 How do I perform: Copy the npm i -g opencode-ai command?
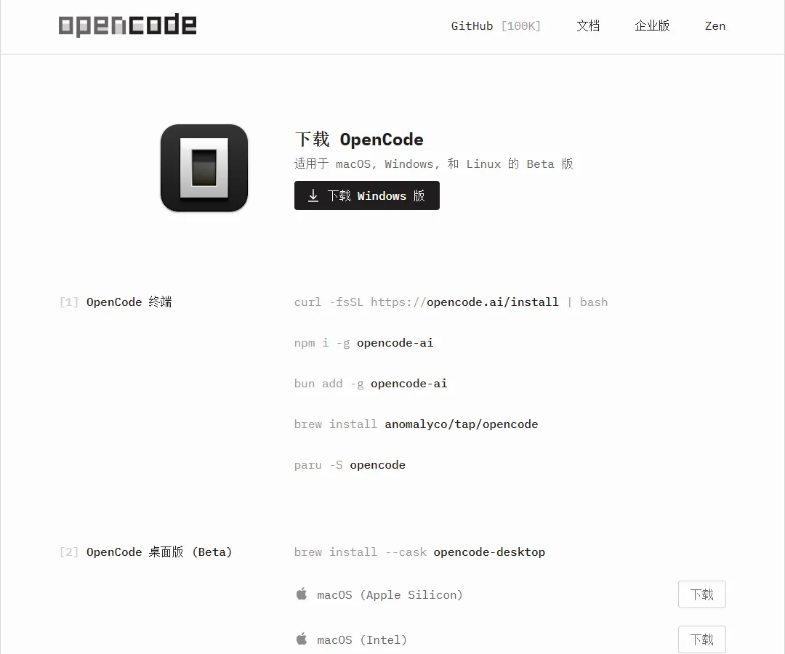[x=364, y=343]
